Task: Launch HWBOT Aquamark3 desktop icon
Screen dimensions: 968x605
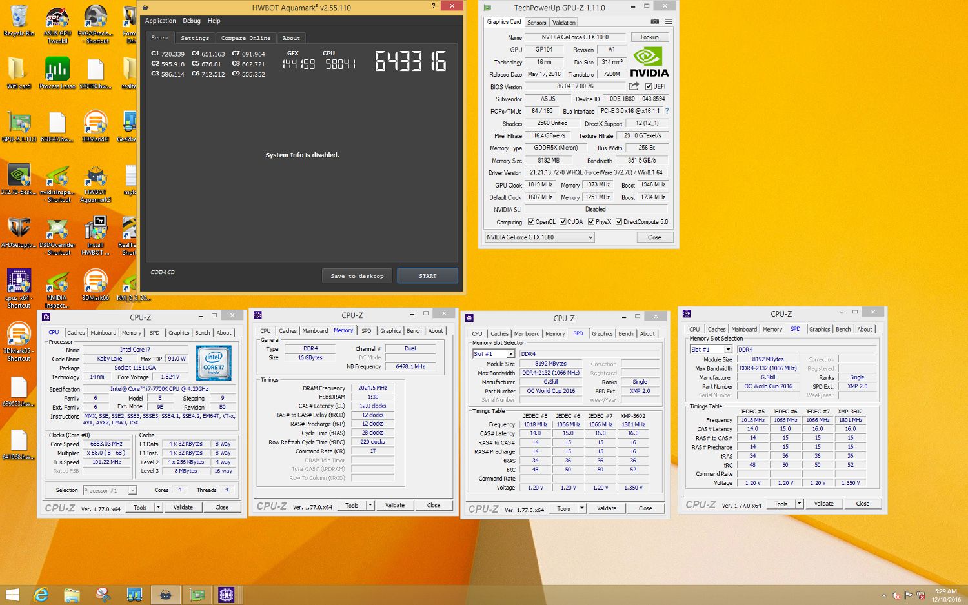Action: pos(96,183)
